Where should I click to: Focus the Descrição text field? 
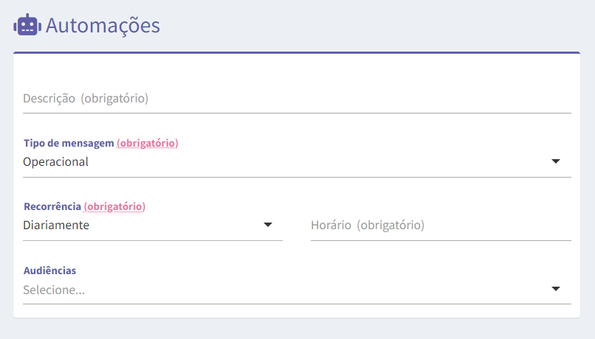coord(295,98)
